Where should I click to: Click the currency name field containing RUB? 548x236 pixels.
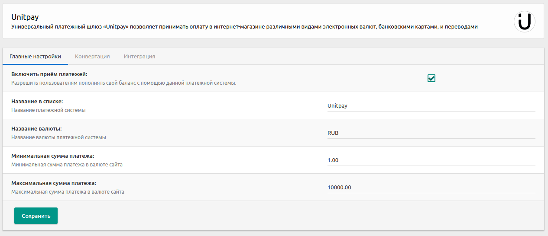(431, 133)
